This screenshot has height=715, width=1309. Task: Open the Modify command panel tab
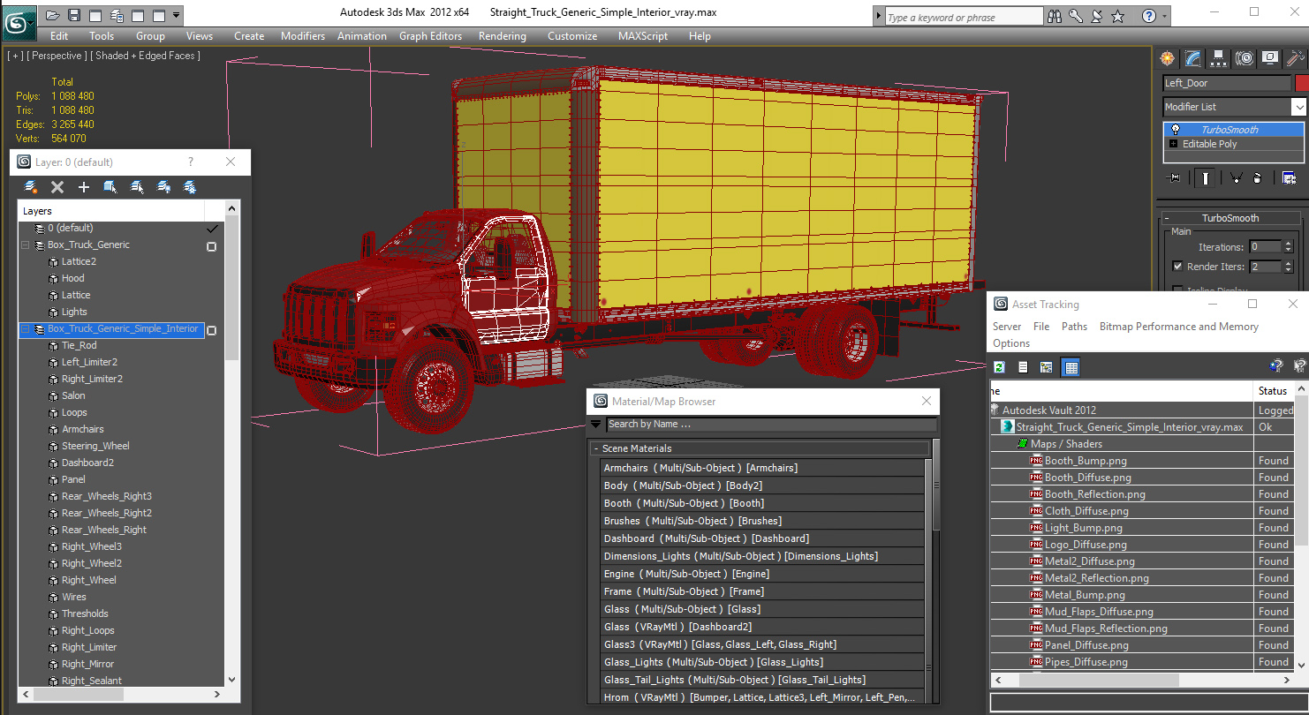click(1193, 58)
